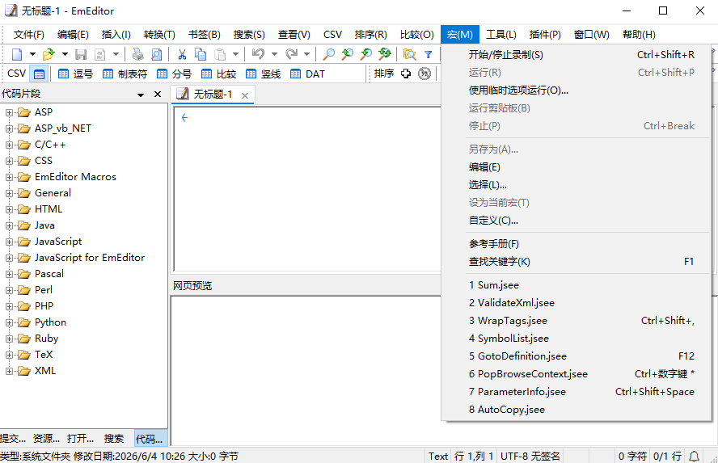This screenshot has height=463, width=718.
Task: Close the 代码片段 side panel
Action: [x=158, y=95]
